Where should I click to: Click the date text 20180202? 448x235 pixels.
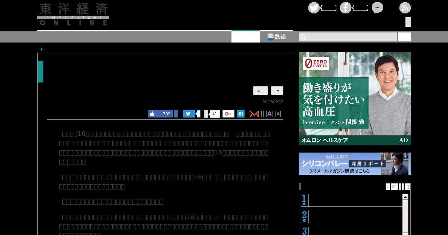pos(273,102)
